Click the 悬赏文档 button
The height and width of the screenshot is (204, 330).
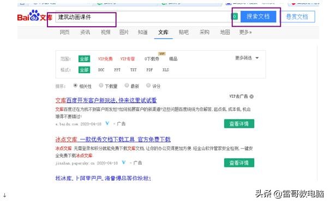point(297,16)
